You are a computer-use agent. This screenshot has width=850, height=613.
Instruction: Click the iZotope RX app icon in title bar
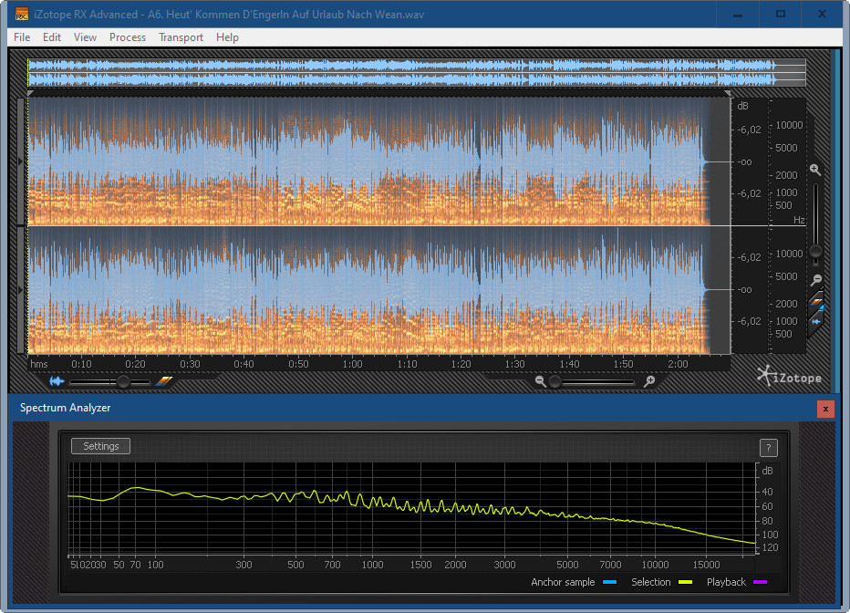click(x=21, y=14)
